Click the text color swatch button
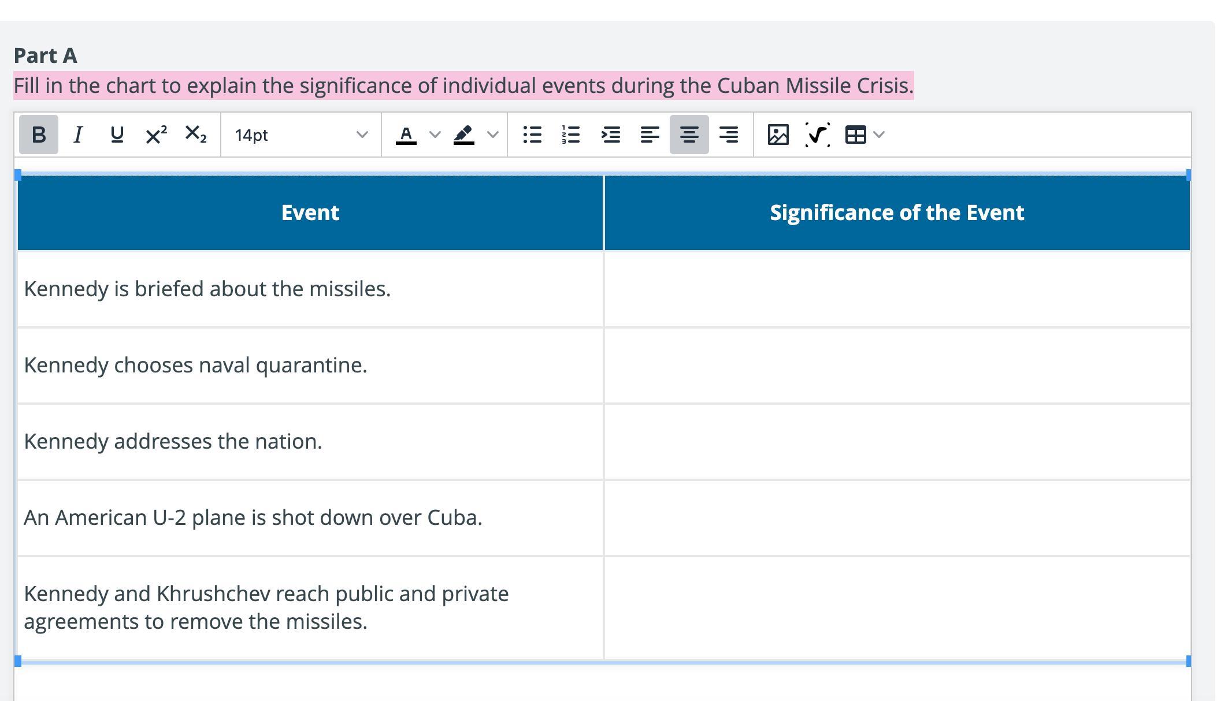The image size is (1217, 701). click(406, 135)
